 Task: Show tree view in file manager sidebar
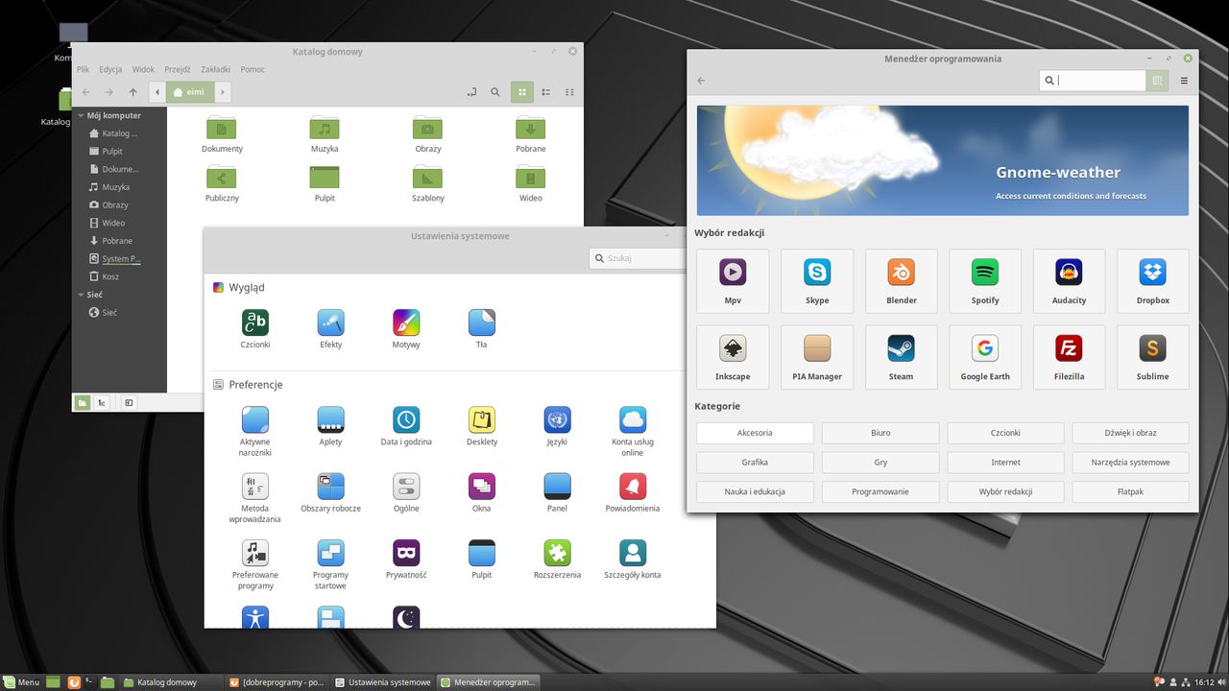coord(101,402)
